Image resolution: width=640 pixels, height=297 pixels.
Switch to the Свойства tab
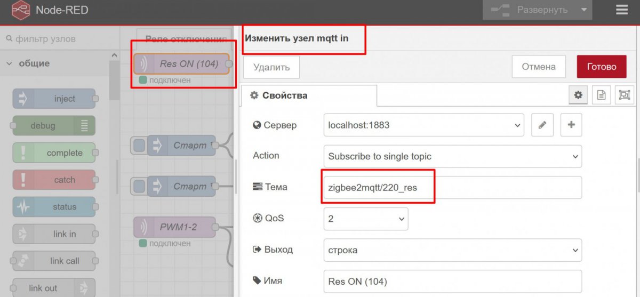309,95
